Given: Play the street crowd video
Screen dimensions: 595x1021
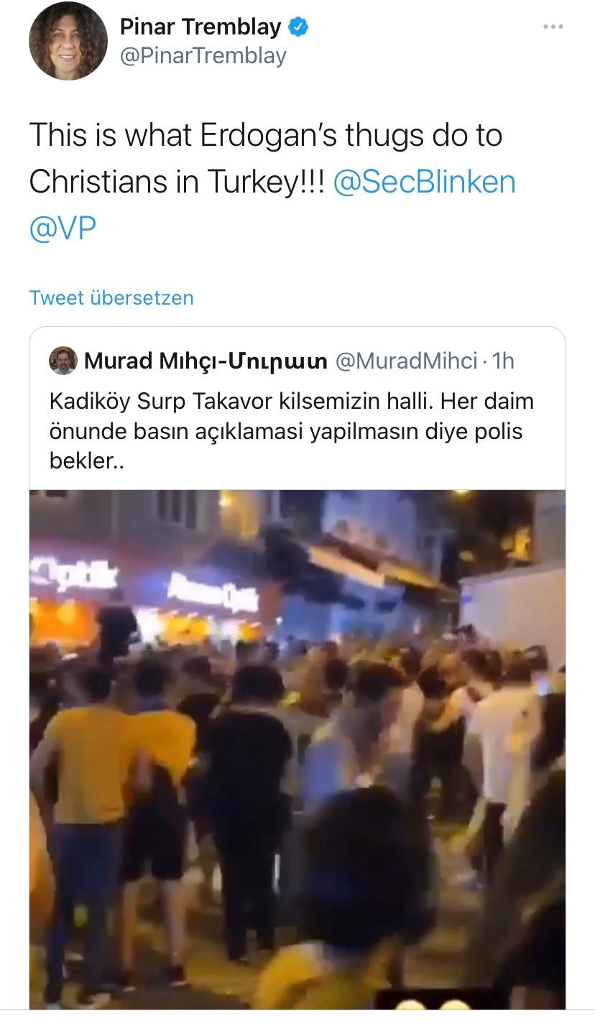Looking at the screenshot, I should (297, 749).
